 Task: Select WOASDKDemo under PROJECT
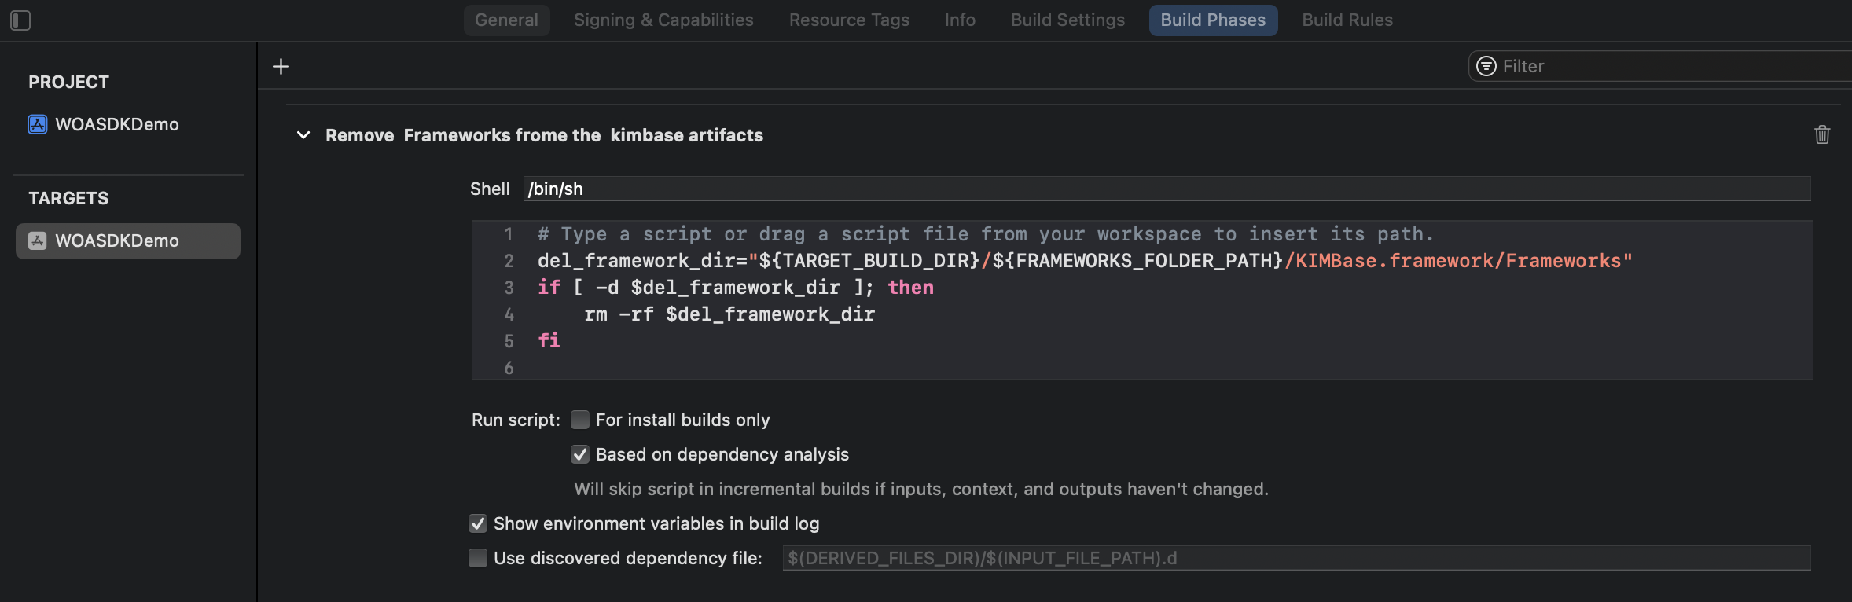point(117,125)
